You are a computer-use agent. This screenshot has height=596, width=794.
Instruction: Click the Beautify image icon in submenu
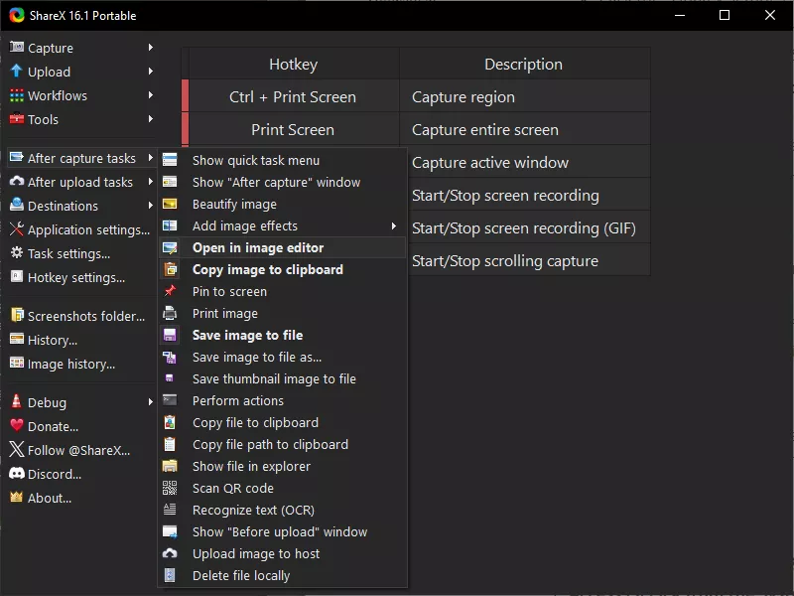170,204
